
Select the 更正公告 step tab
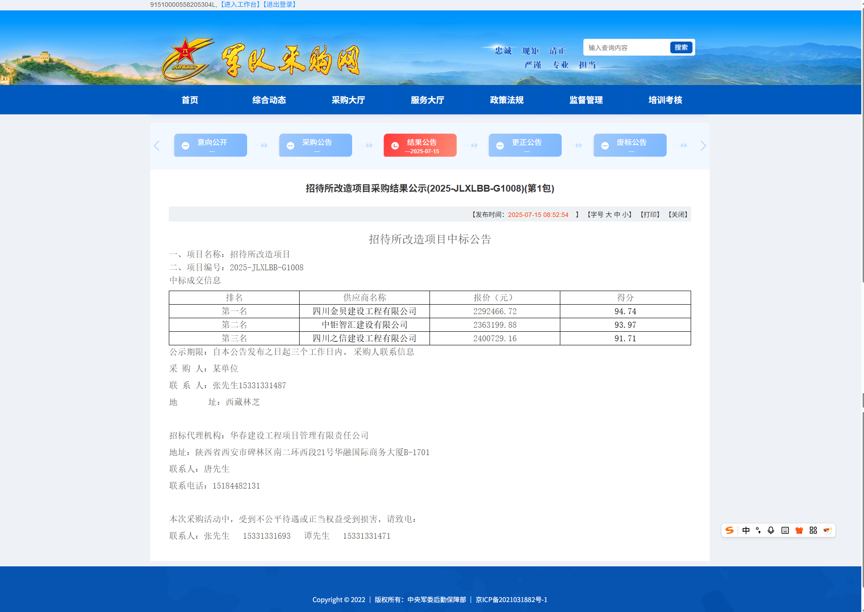pos(525,145)
